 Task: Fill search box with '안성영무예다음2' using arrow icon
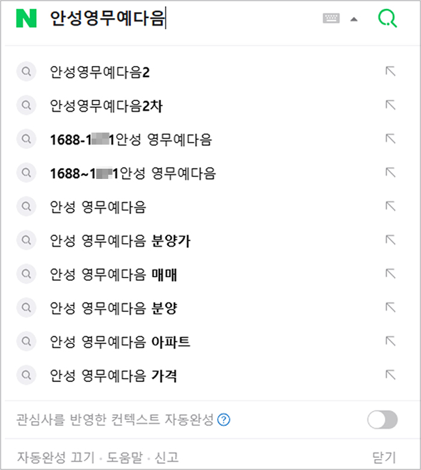390,72
